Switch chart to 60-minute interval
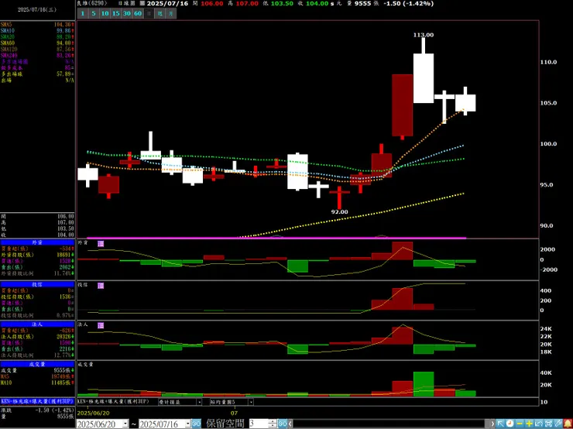Screen dimensions: 573x429 137,13
